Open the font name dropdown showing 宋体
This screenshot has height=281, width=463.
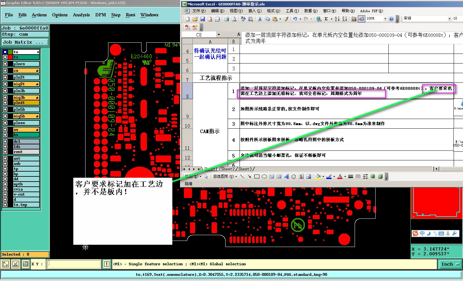(449, 19)
